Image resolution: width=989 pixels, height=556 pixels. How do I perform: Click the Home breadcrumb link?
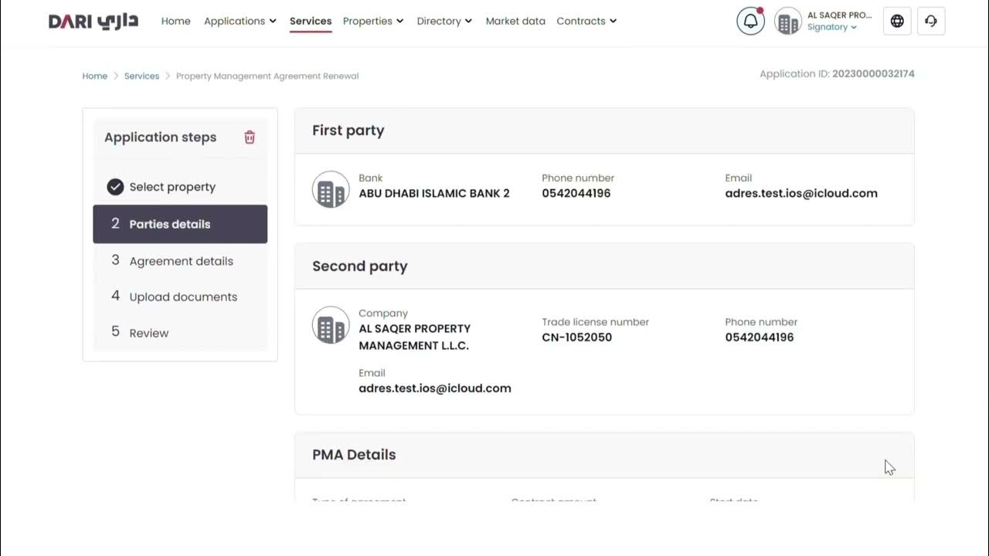click(95, 76)
